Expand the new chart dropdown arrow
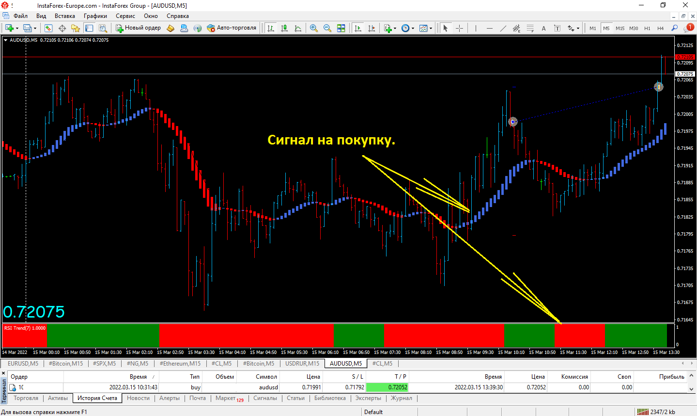Screen dimensions: 697x416 pos(17,28)
